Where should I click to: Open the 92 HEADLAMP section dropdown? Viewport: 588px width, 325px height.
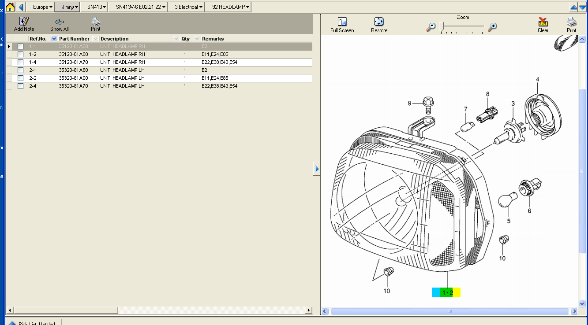tap(231, 7)
